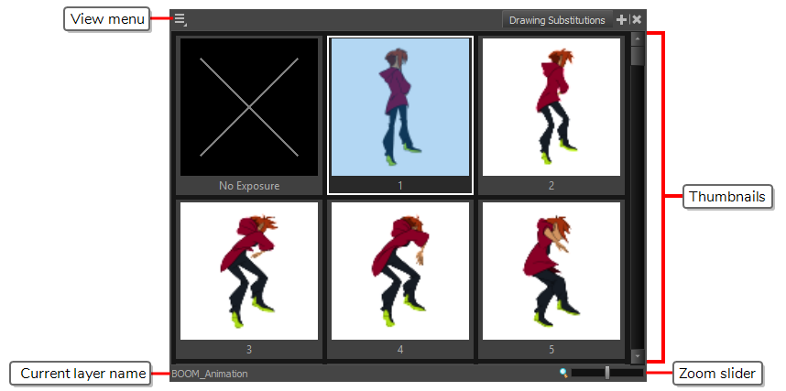
Task: Click the zoom slider handle
Action: pos(606,373)
